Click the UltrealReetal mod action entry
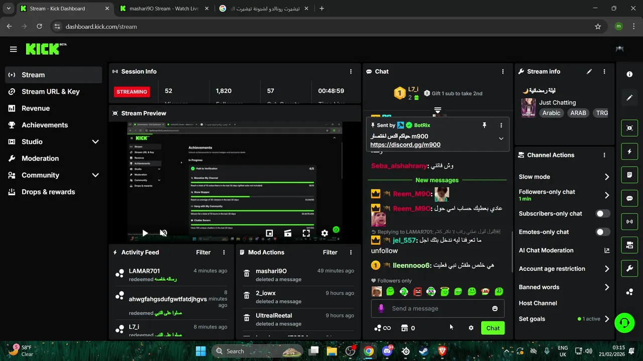This screenshot has height=361, width=643. [298, 319]
